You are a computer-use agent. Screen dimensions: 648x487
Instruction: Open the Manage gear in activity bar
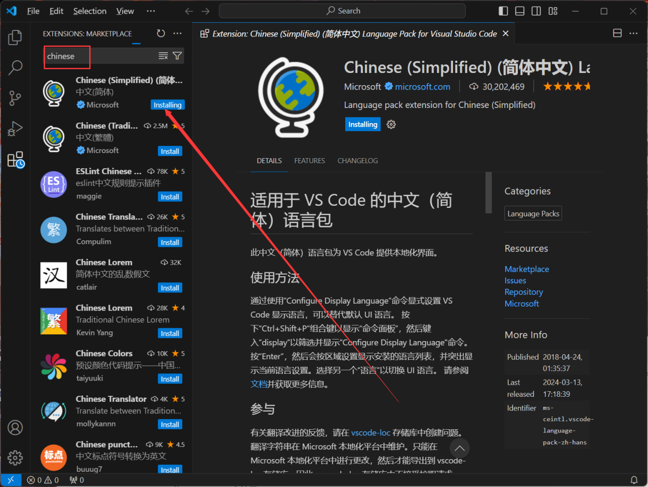15,458
